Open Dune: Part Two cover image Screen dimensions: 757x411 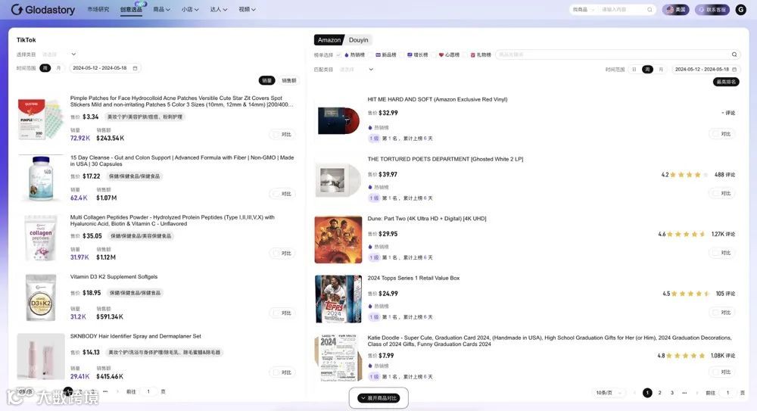coord(338,239)
